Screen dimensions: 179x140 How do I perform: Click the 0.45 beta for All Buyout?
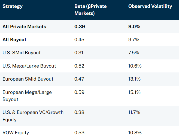pyautogui.click(x=79, y=40)
